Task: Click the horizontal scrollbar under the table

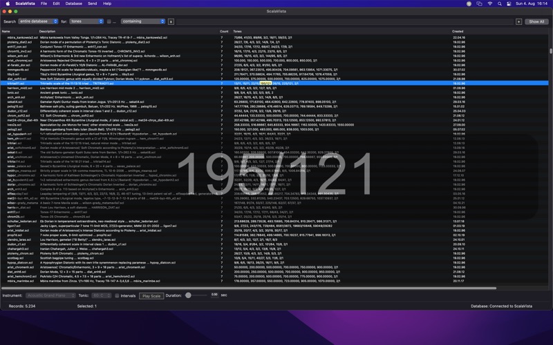Action: click(x=249, y=288)
